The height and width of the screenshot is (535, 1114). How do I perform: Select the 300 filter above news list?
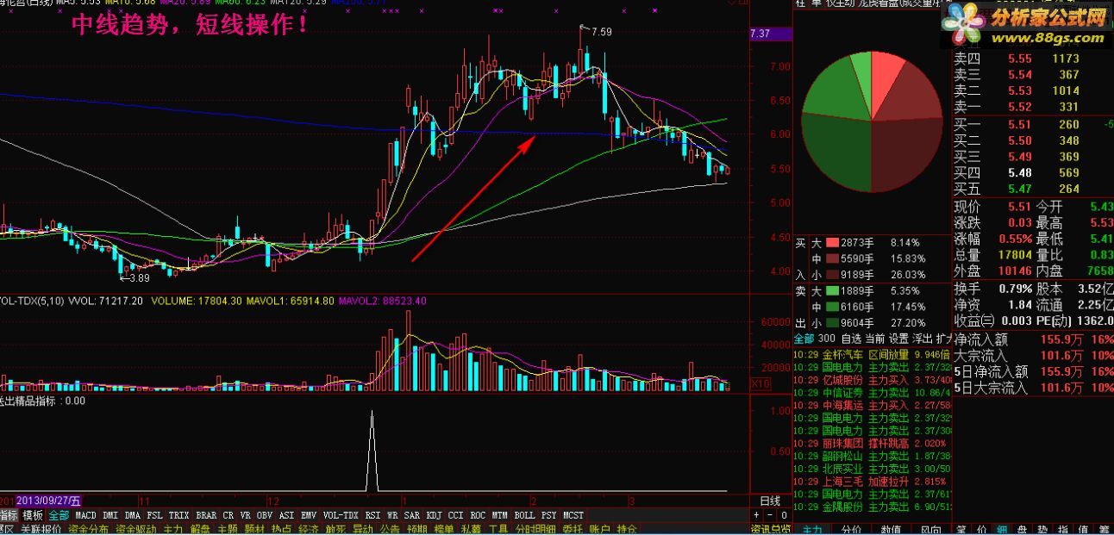click(x=827, y=339)
